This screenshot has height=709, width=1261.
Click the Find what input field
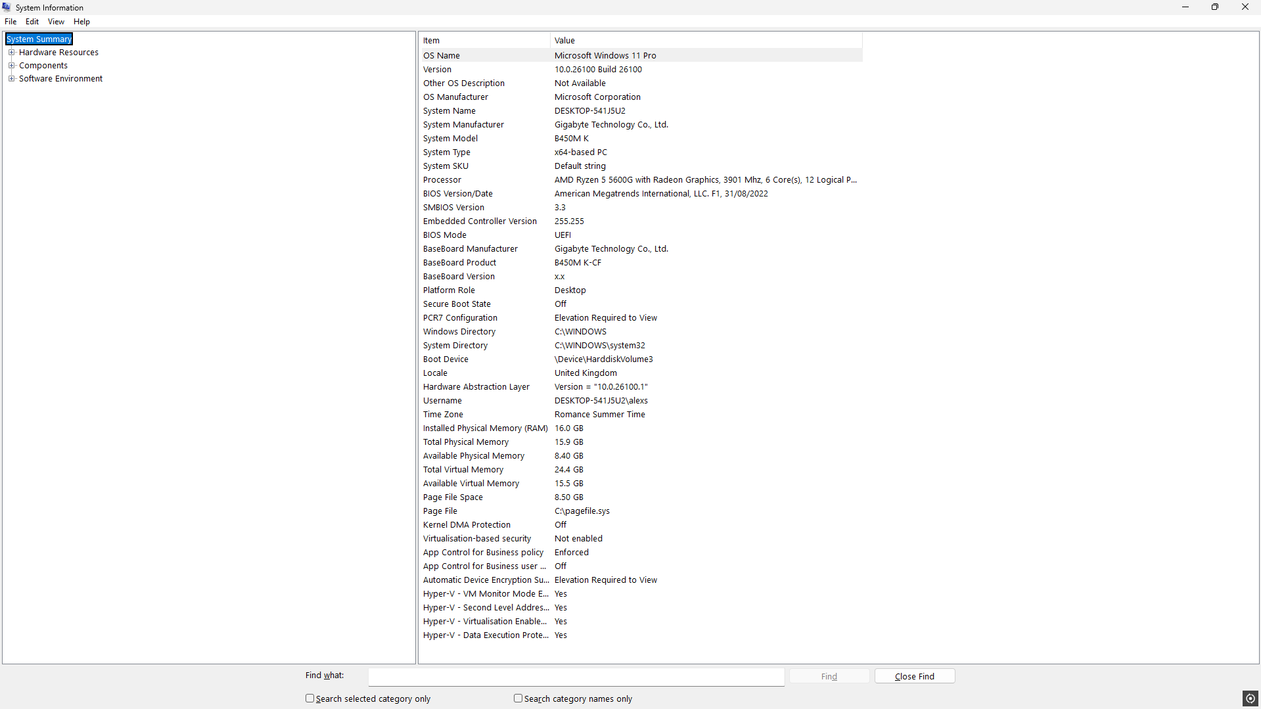click(576, 676)
